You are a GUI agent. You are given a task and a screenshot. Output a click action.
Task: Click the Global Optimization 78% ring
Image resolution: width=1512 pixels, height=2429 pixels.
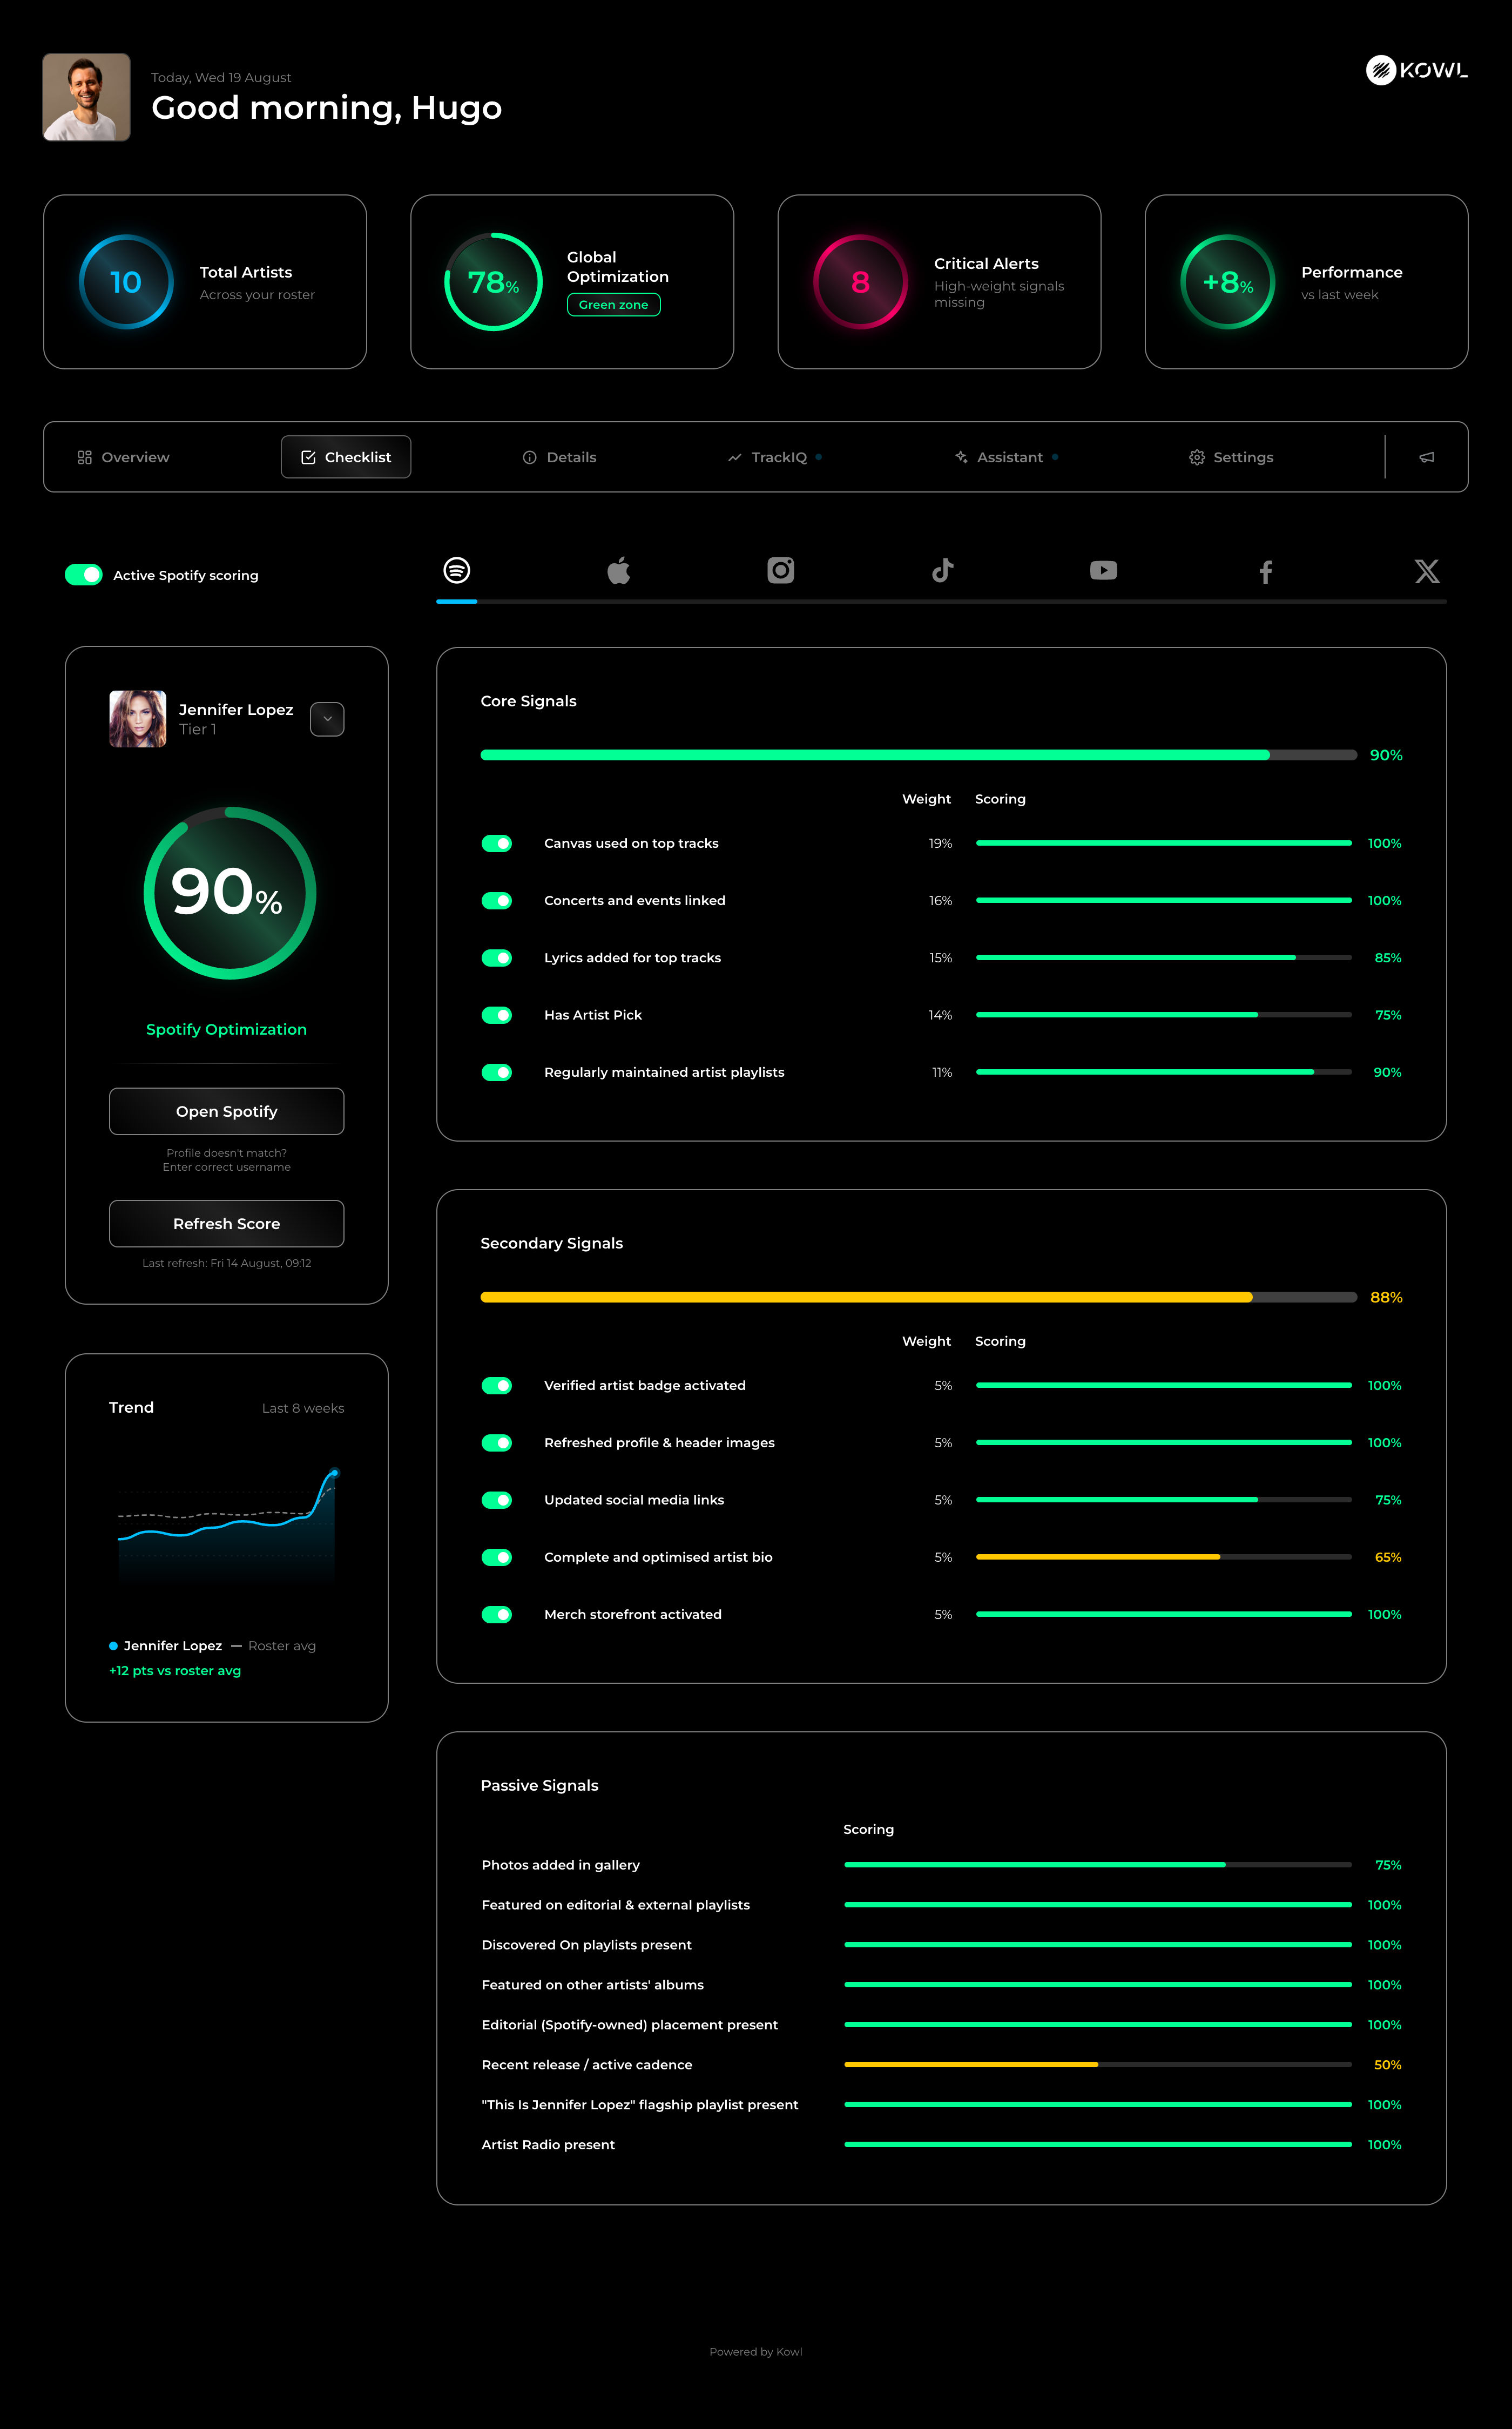point(493,282)
